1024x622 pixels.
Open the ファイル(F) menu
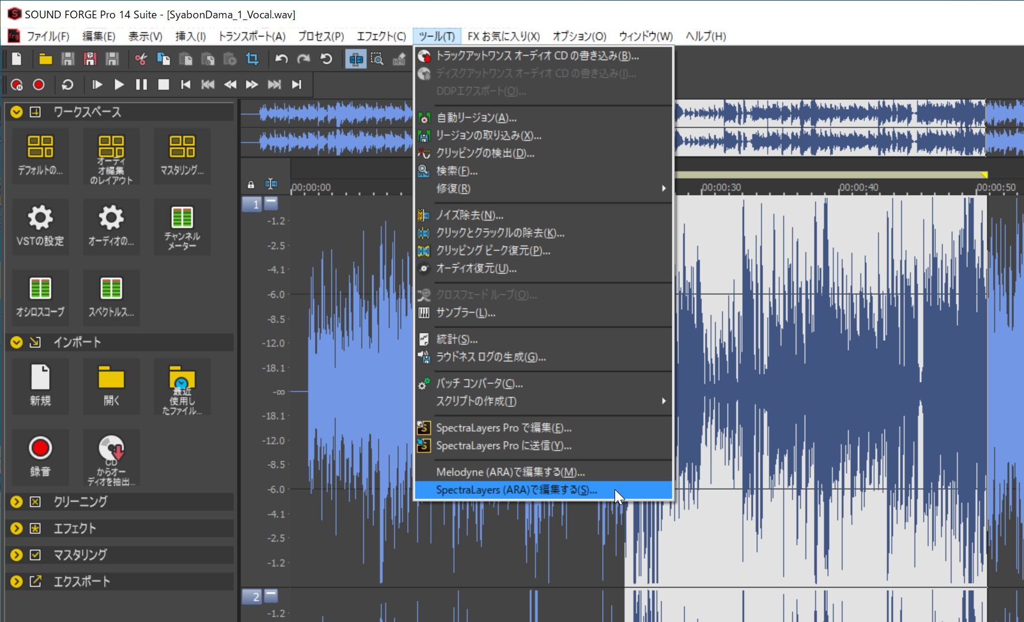[x=48, y=36]
